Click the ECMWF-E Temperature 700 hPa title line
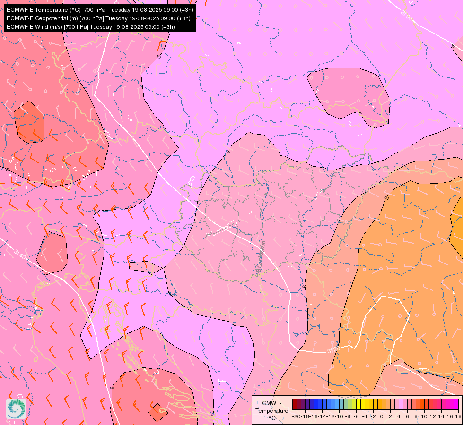Image resolution: width=463 pixels, height=425 pixels. (100, 10)
